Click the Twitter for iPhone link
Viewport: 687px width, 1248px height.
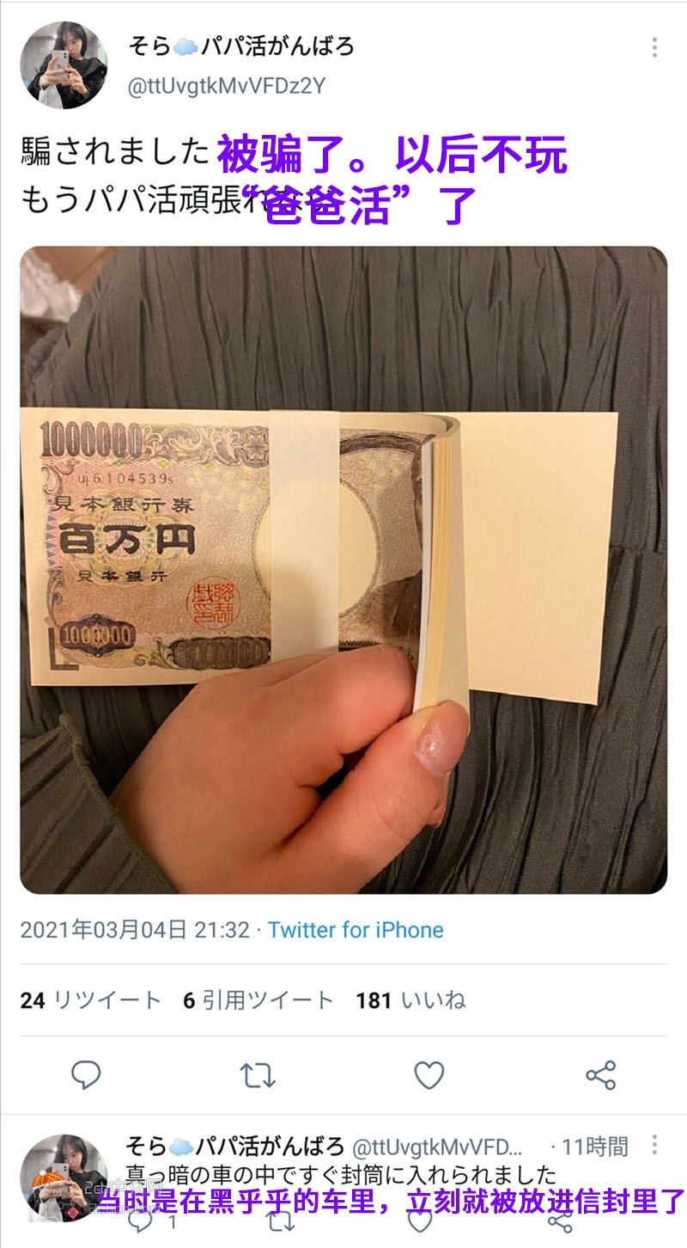356,930
